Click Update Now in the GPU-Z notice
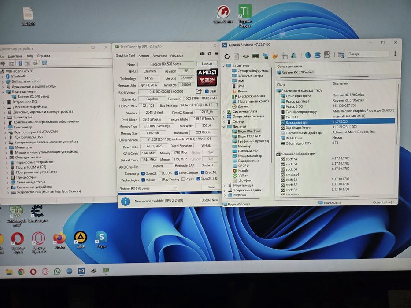The height and width of the screenshot is (308, 411). click(209, 200)
